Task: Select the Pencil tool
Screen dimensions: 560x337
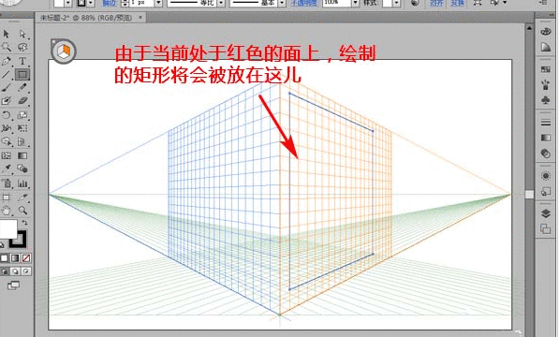Action: [x=22, y=88]
